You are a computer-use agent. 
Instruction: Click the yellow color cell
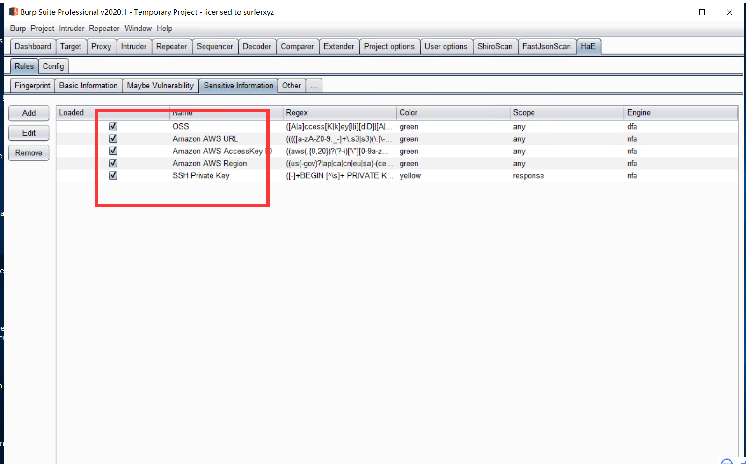(x=410, y=176)
